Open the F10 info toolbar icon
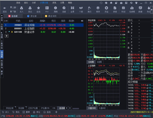Image resolution: width=153 pixels, height=118 pixels. (47, 8)
